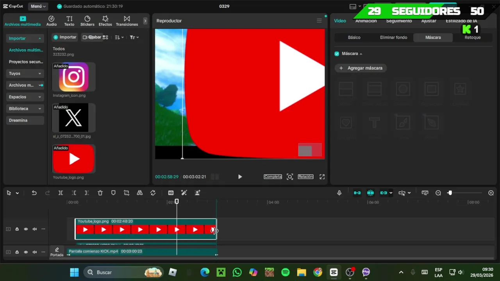This screenshot has width=500, height=281.
Task: Click the Relación aspect button
Action: point(305,177)
